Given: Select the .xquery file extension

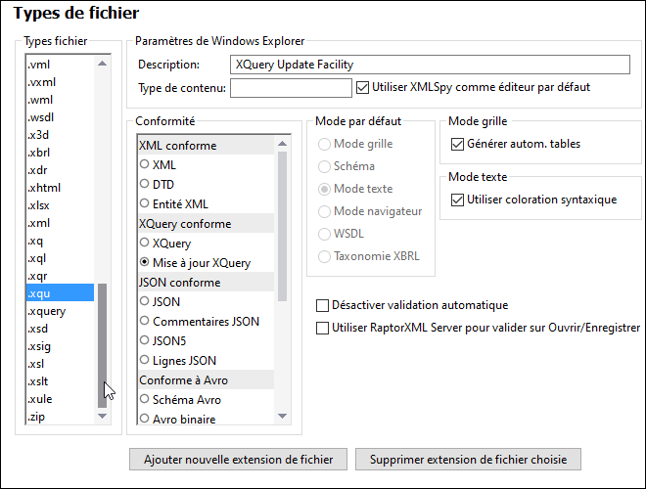Looking at the screenshot, I should 47,311.
